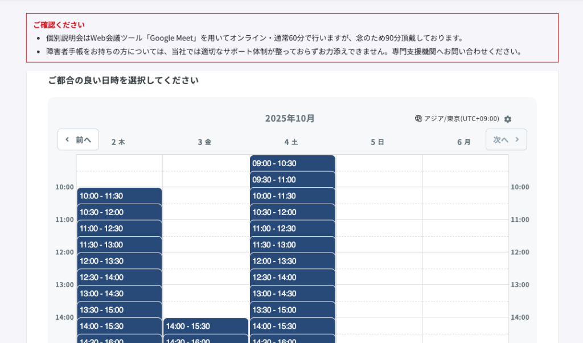Viewport: 583px width, 343px height.
Task: Pick Saturday 10:30 - 12:00 slot
Action: click(x=292, y=212)
